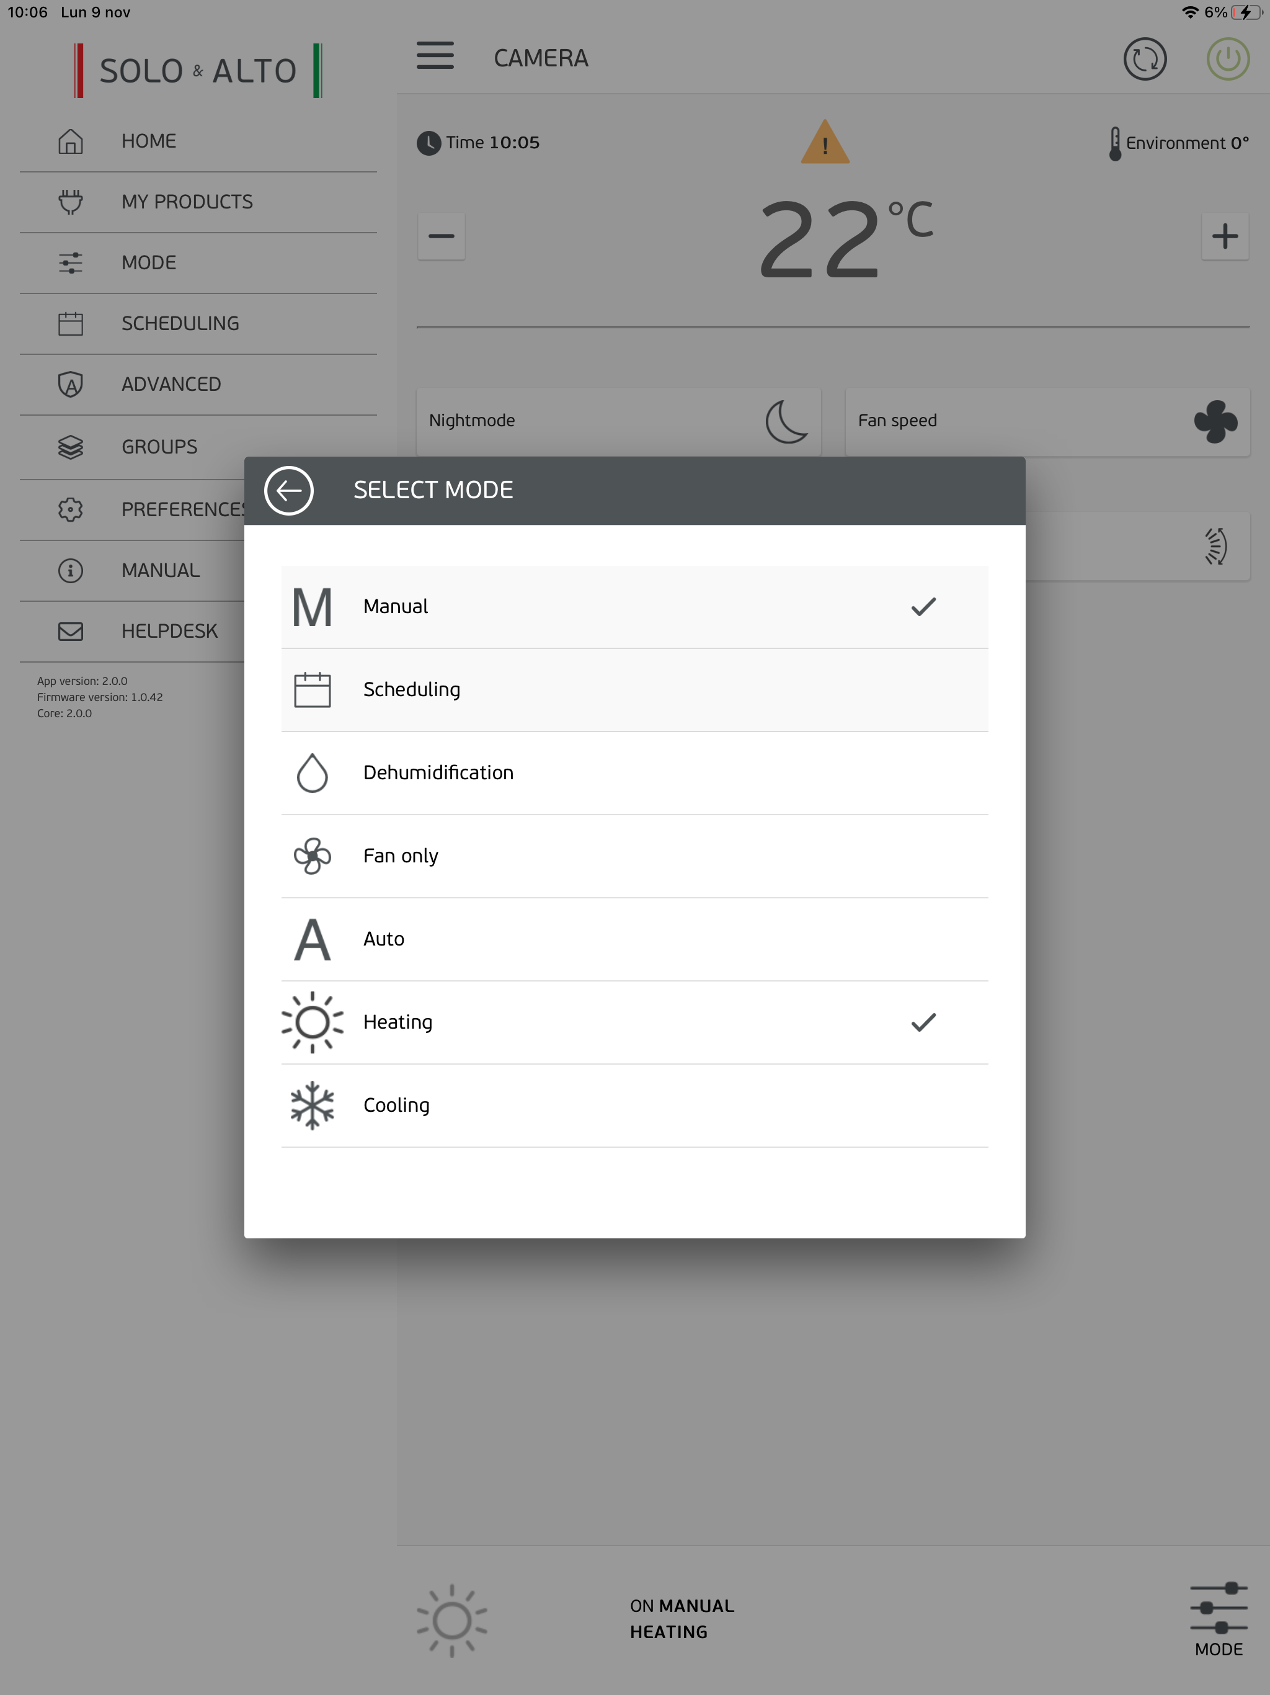The image size is (1270, 1695).
Task: Tap the Helpdesk envelope icon
Action: click(x=71, y=632)
